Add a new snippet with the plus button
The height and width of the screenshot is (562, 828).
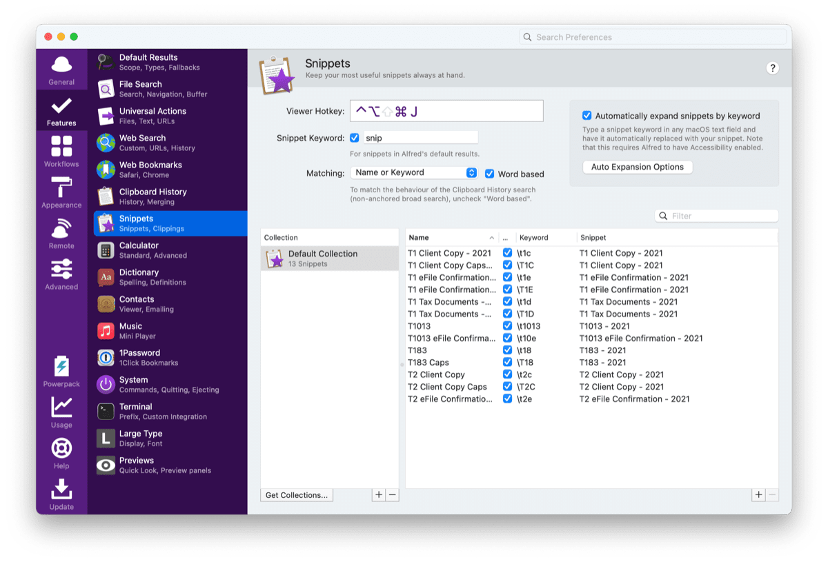click(759, 495)
